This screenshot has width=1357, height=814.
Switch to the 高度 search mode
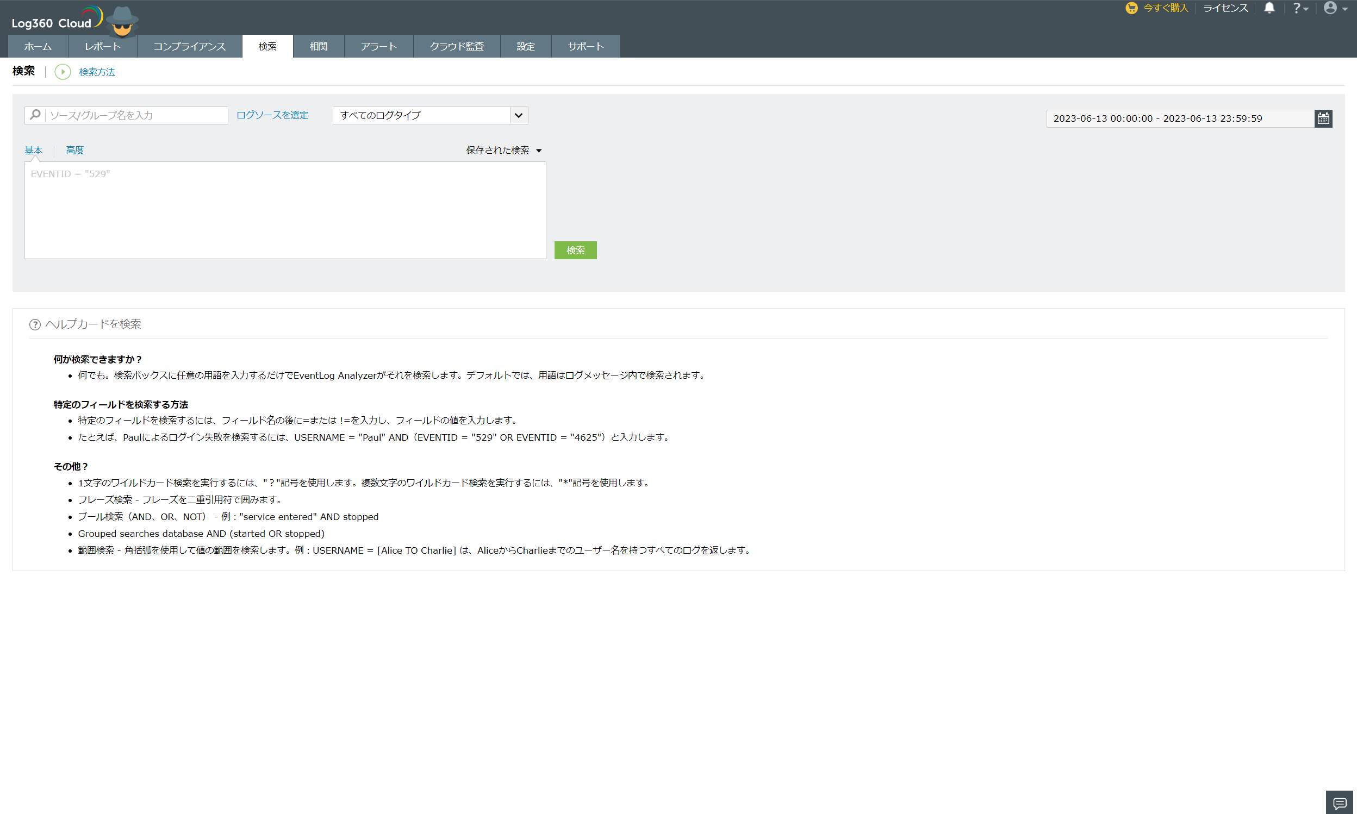tap(74, 151)
